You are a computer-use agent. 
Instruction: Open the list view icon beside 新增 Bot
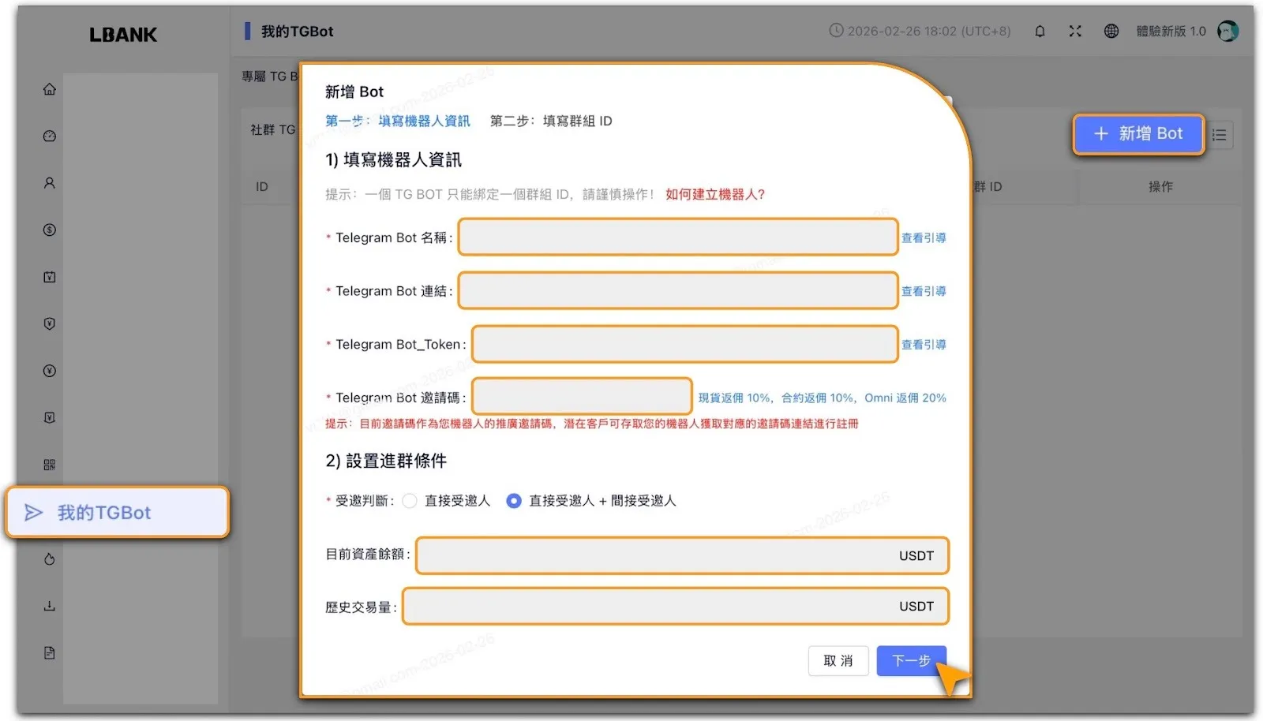point(1220,135)
